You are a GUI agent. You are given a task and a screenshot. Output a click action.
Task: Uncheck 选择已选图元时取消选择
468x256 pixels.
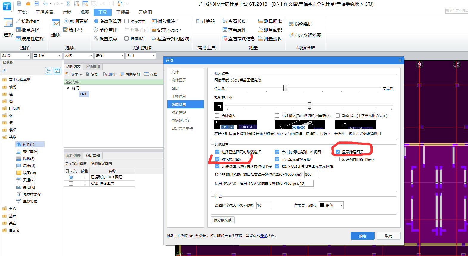tap(217, 152)
